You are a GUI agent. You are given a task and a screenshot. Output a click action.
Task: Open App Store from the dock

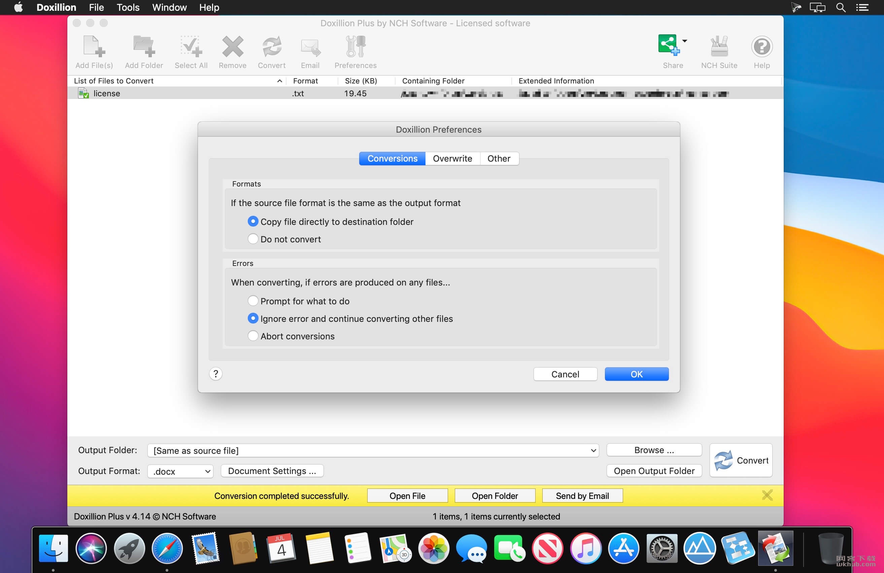click(x=624, y=548)
